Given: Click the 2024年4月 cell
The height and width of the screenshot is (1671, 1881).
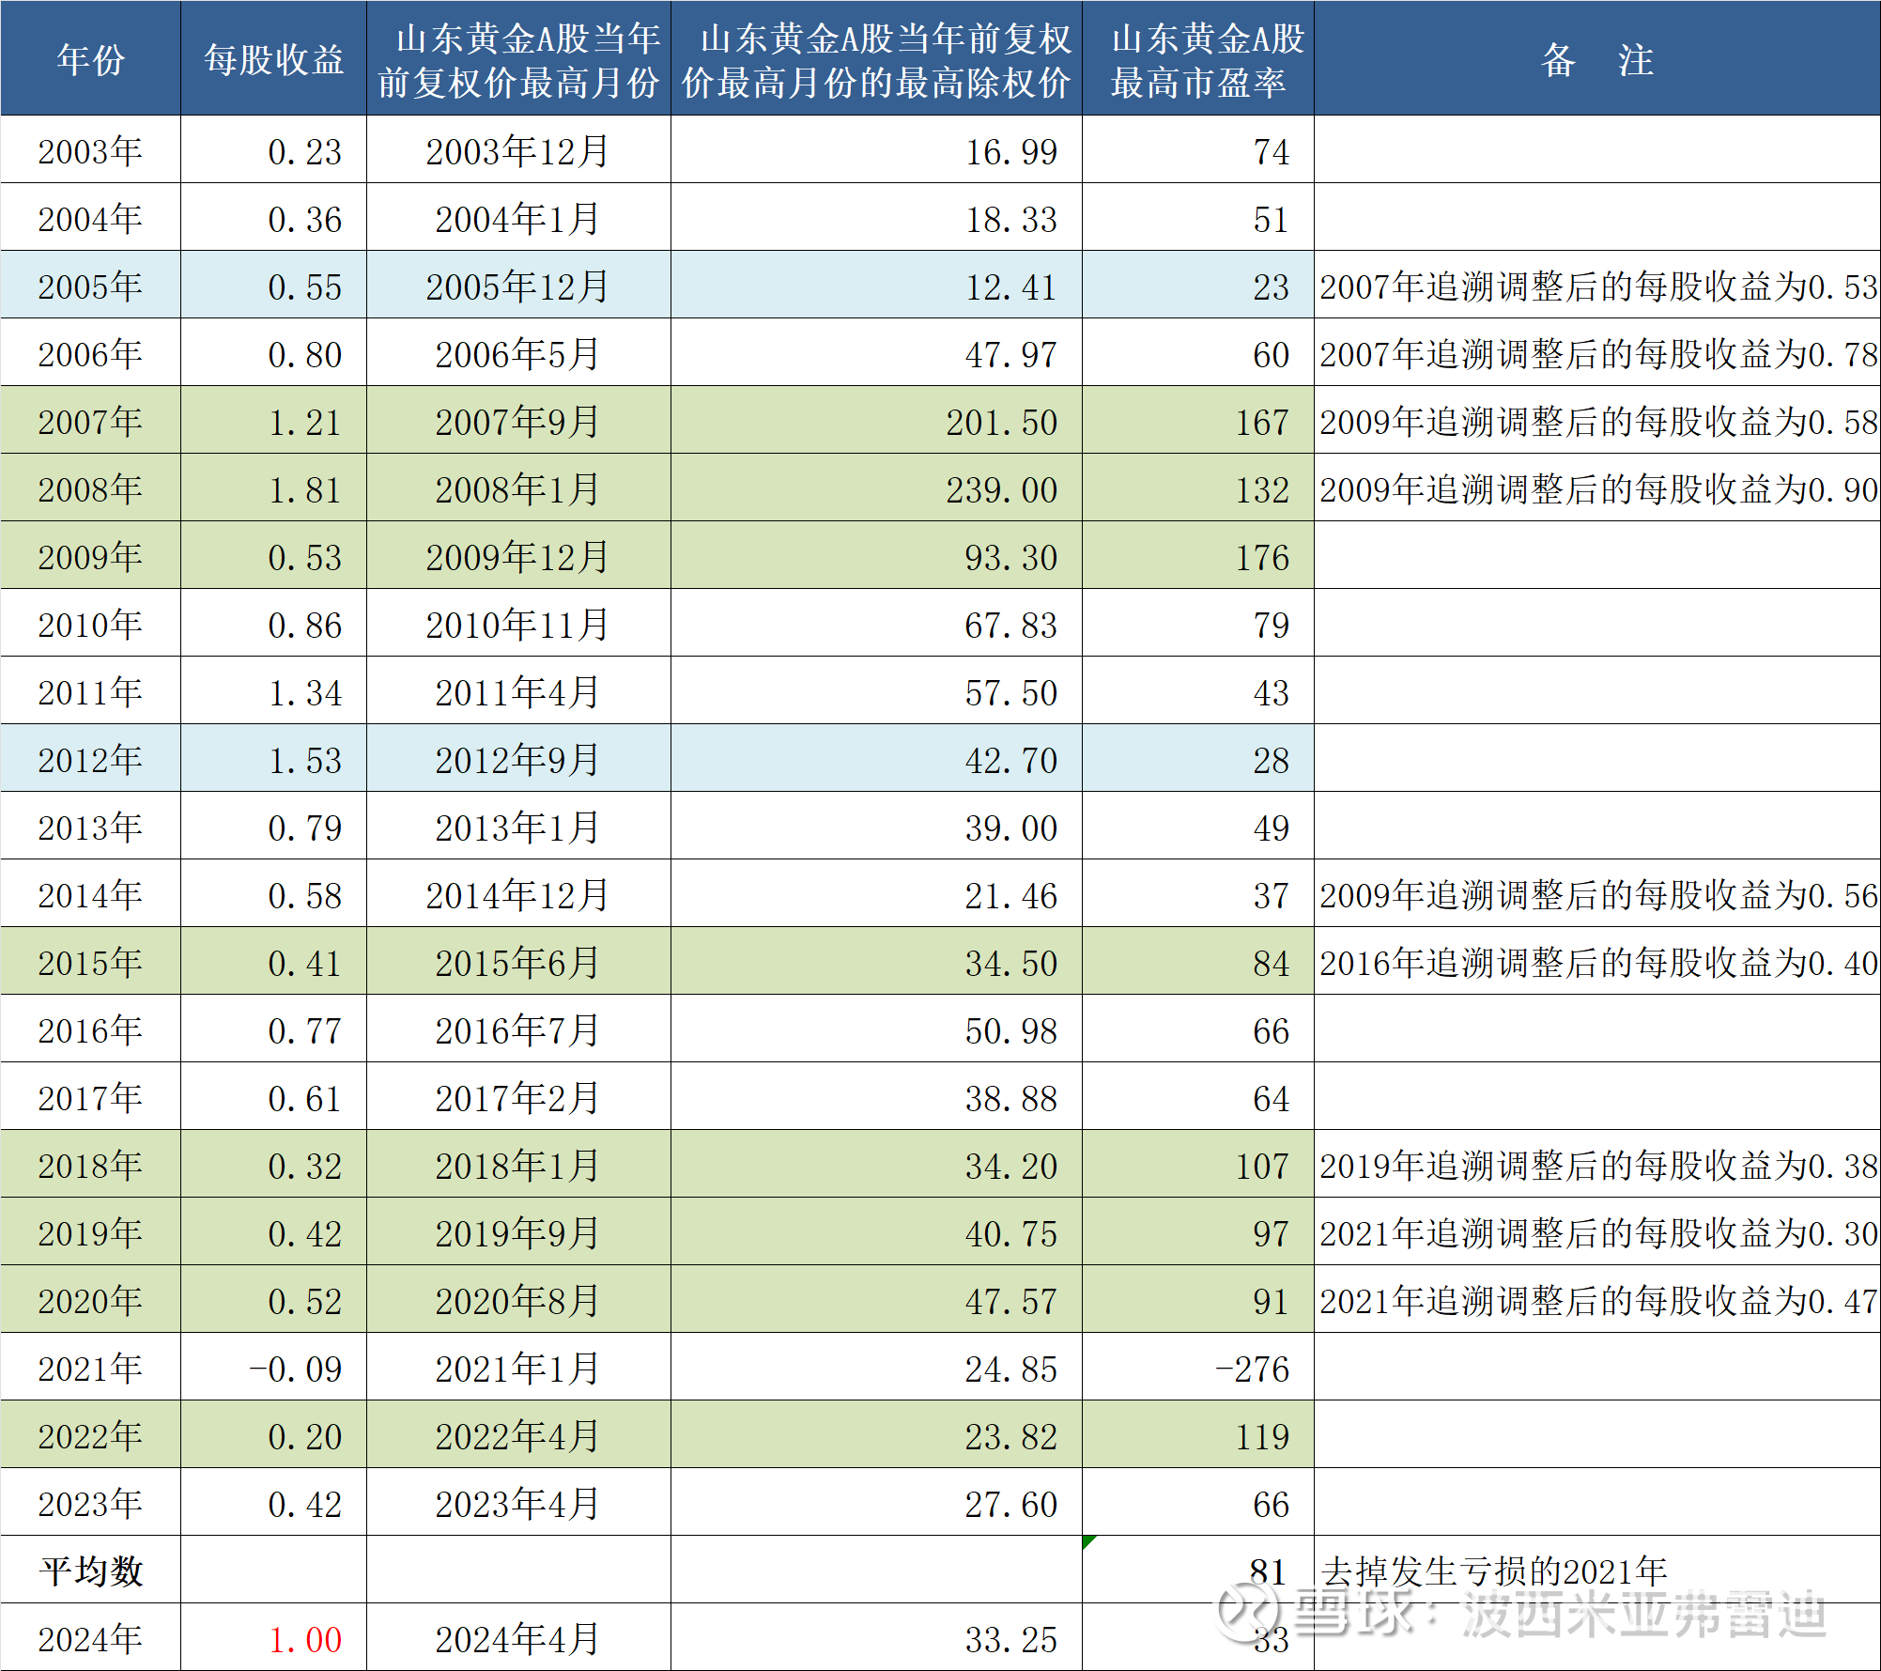Looking at the screenshot, I should pos(518,1638).
